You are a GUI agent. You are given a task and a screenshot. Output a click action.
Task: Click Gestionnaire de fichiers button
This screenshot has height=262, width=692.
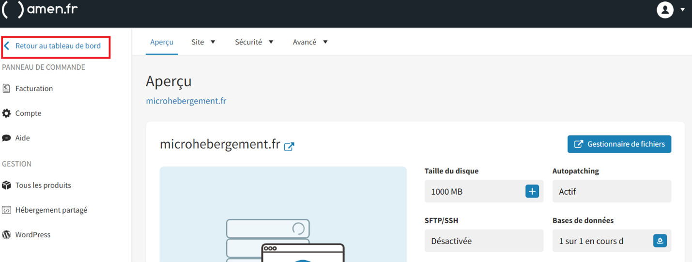(619, 144)
